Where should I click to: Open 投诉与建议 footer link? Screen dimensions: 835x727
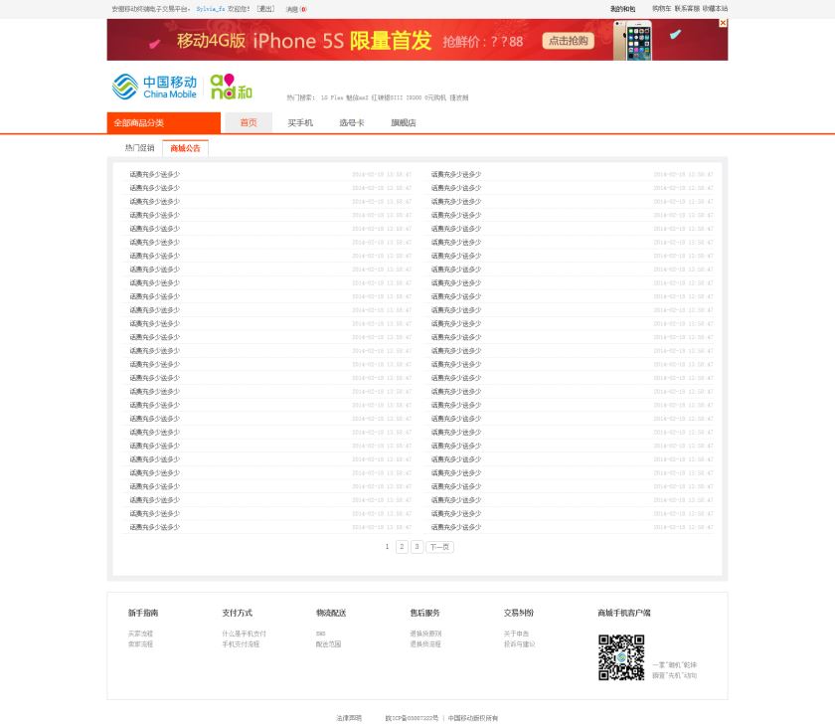tap(519, 643)
